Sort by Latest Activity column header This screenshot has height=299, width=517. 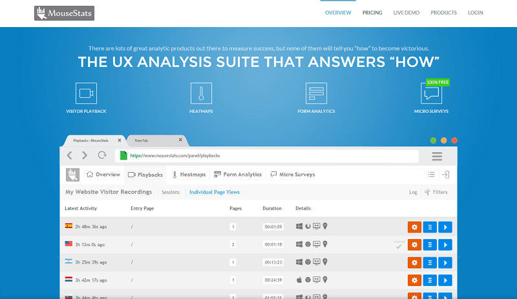tap(81, 208)
